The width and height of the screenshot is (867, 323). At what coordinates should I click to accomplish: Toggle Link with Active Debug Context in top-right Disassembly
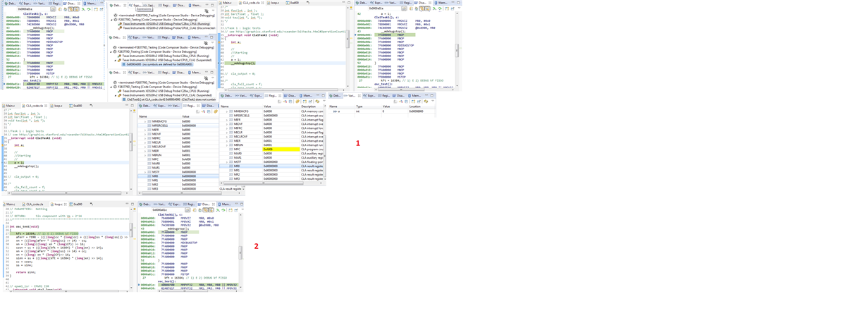point(422,8)
